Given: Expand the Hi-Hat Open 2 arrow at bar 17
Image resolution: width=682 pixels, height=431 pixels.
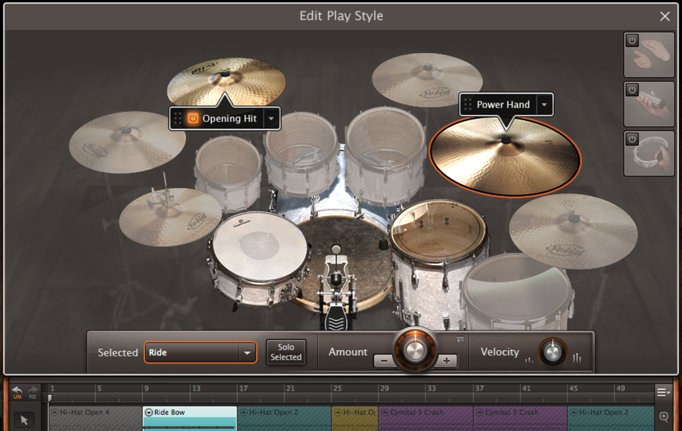Looking at the screenshot, I should [x=243, y=412].
